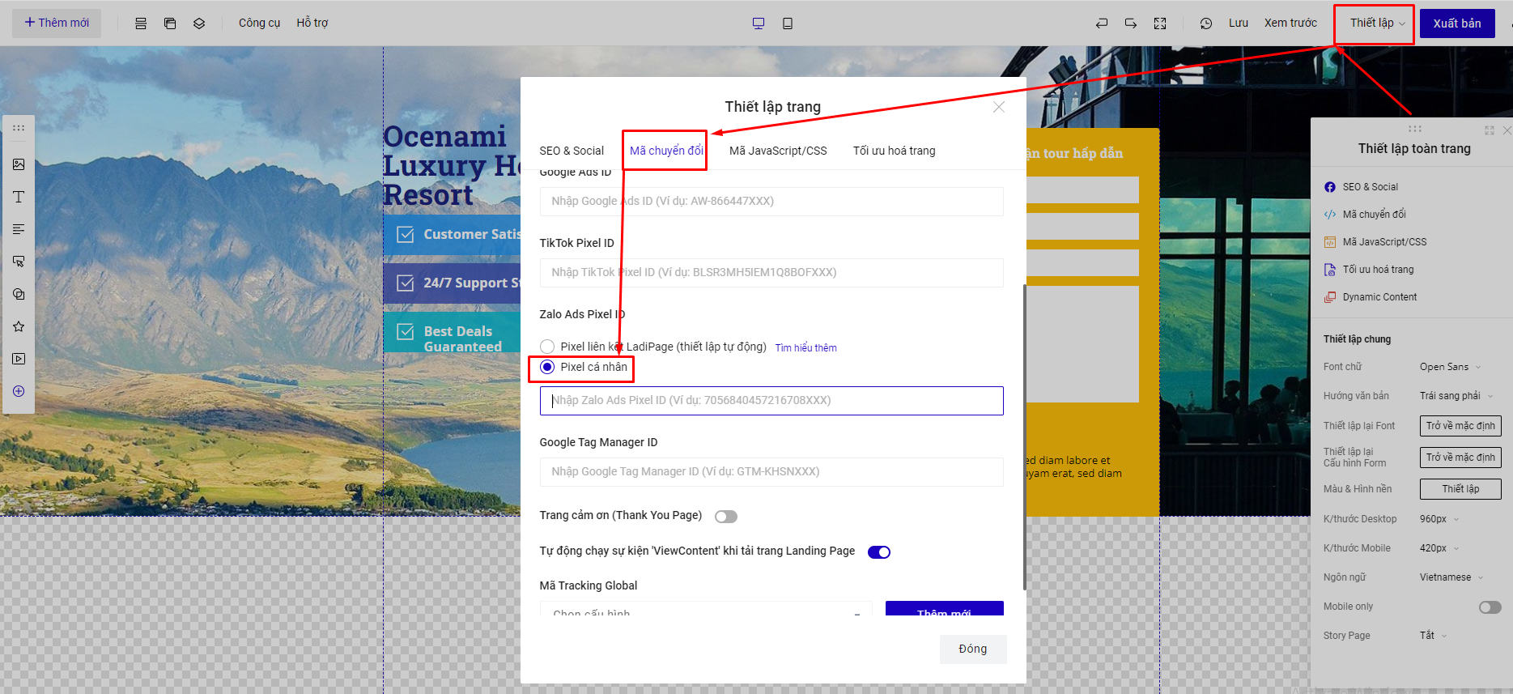Toggle the Mobile only switch

(x=1490, y=607)
